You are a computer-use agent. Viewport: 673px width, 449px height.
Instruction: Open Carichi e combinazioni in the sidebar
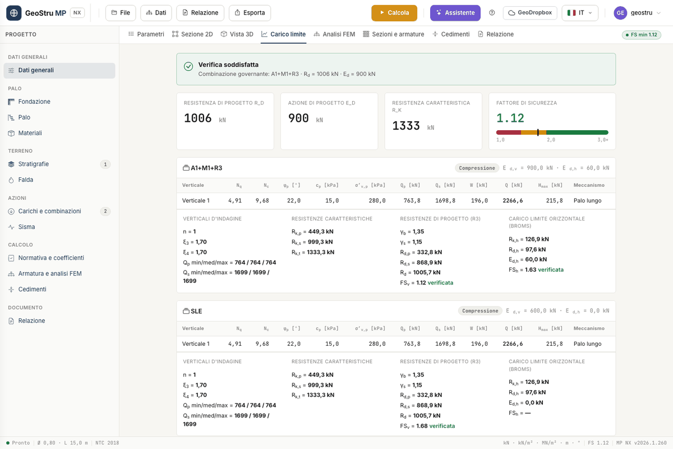point(59,212)
